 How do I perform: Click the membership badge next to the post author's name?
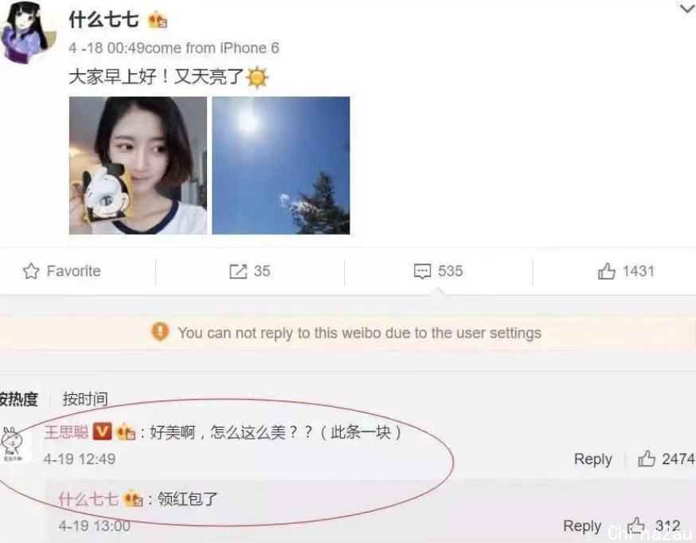[x=158, y=21]
